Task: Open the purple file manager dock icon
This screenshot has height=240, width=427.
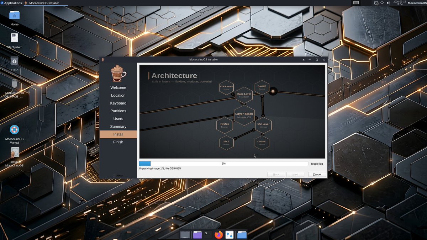Action: click(197, 234)
